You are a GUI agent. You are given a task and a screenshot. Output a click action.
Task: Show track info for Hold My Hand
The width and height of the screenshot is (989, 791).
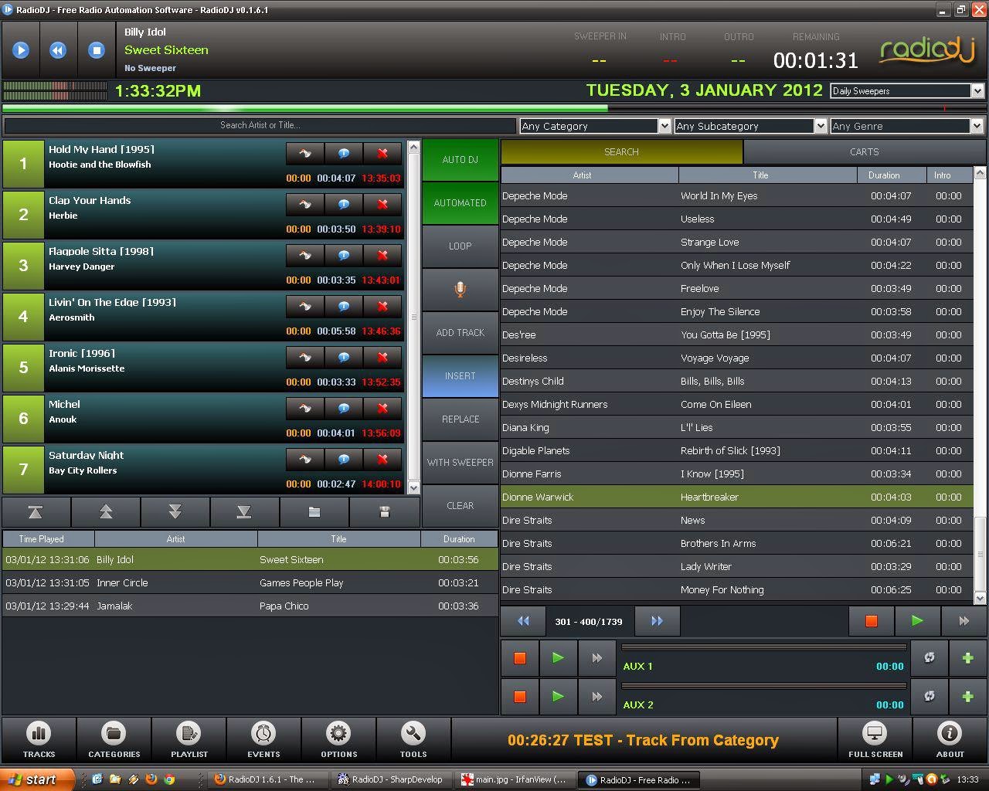[344, 153]
